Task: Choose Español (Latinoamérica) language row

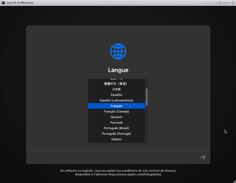Action: click(x=116, y=100)
